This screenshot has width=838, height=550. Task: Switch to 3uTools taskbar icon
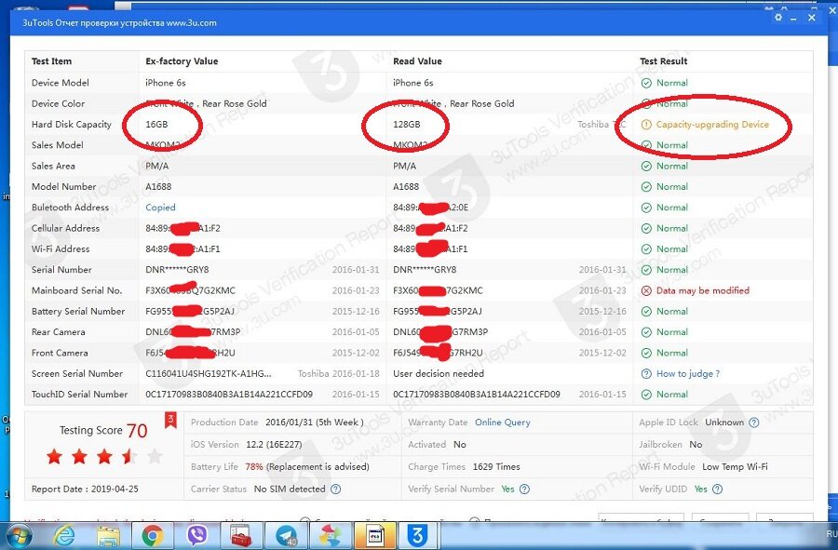(x=417, y=535)
